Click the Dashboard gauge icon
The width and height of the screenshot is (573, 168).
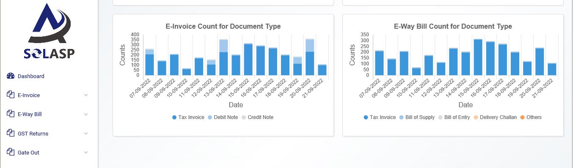[11, 76]
